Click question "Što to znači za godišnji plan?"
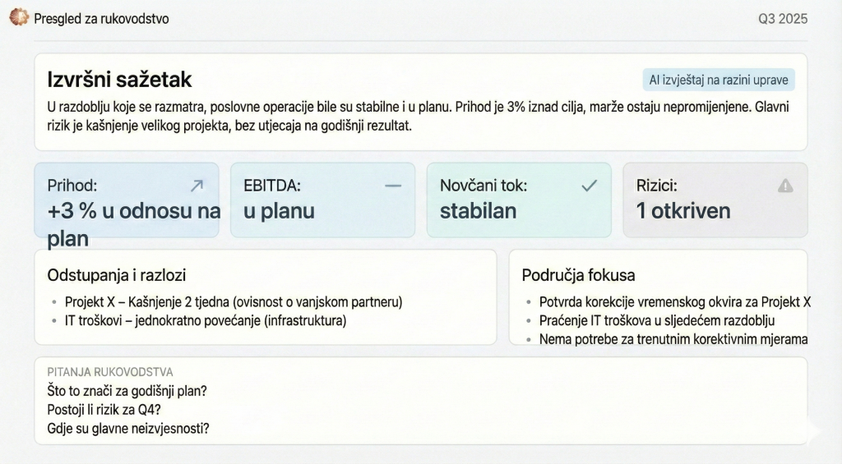 point(127,391)
